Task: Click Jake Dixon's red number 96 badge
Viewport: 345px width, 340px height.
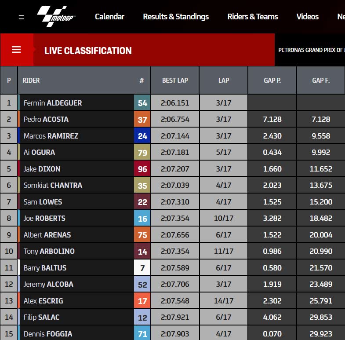Action: tap(142, 169)
